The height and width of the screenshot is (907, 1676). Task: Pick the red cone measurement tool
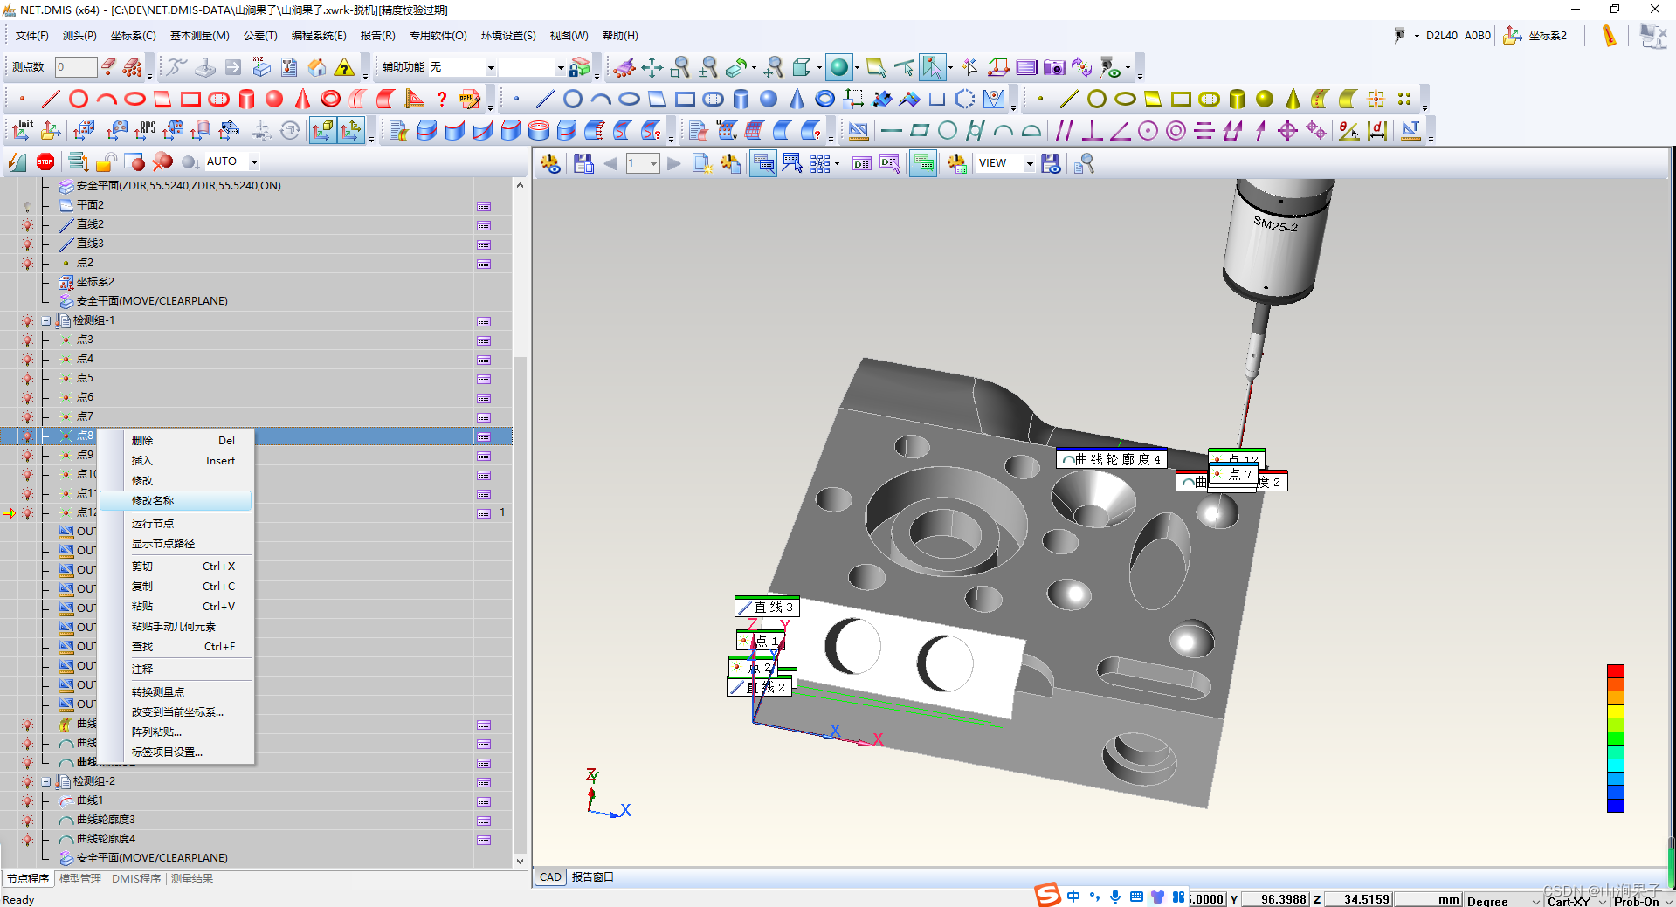pos(302,99)
